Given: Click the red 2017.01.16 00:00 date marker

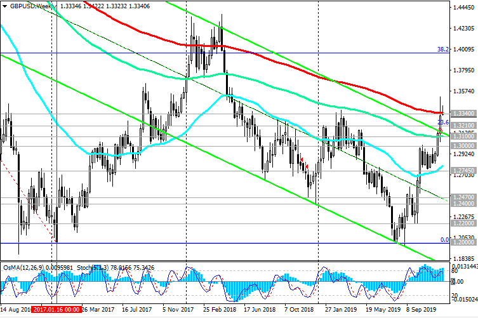Looking at the screenshot, I should point(58,311).
